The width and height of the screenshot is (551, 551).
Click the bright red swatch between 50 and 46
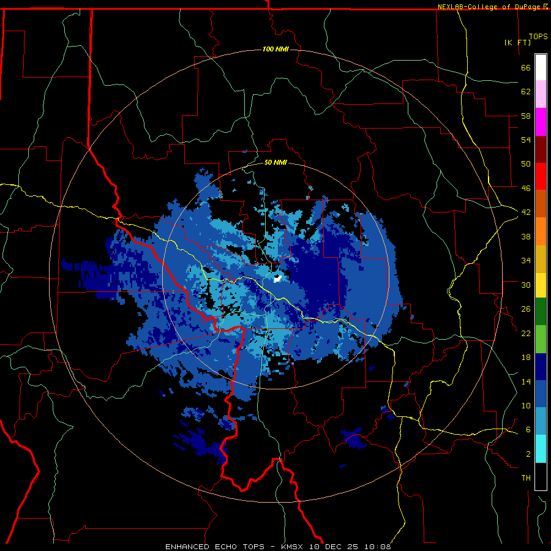pyautogui.click(x=541, y=176)
